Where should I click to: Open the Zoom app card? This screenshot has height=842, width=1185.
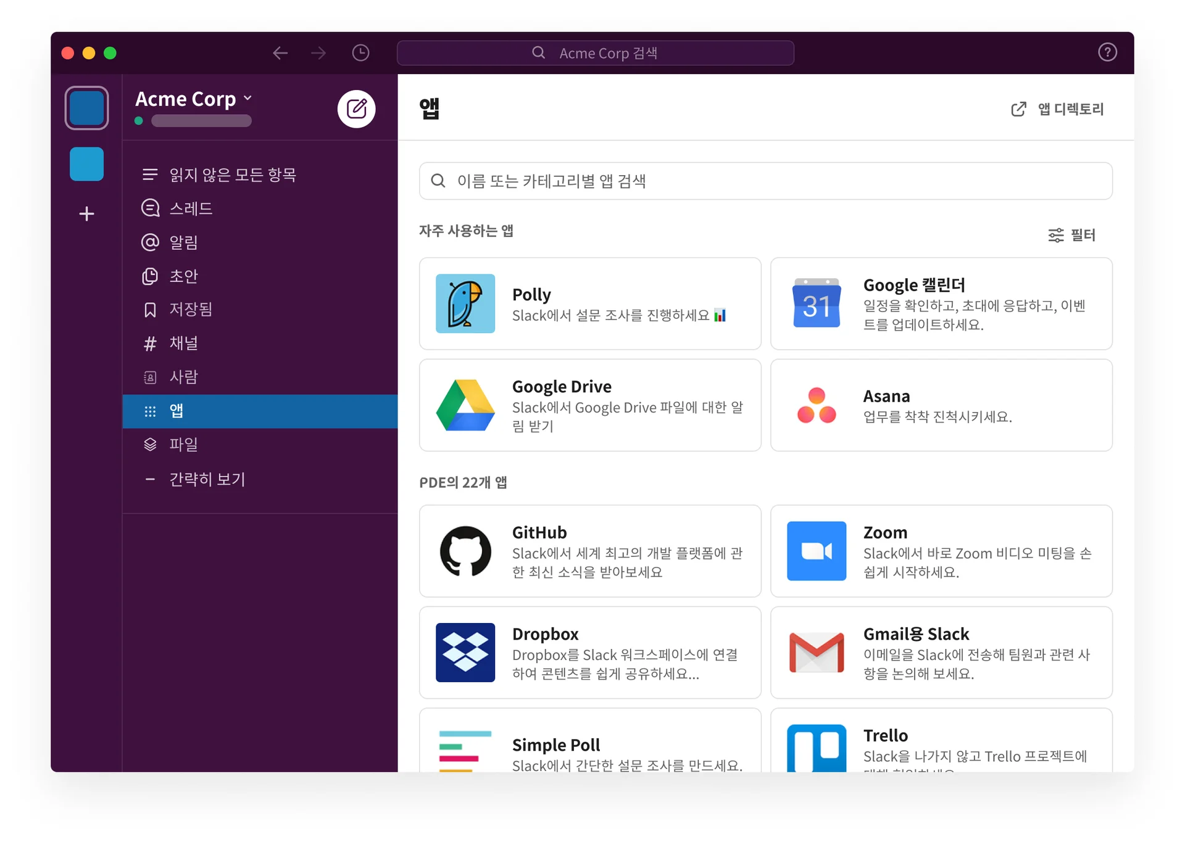pyautogui.click(x=941, y=551)
